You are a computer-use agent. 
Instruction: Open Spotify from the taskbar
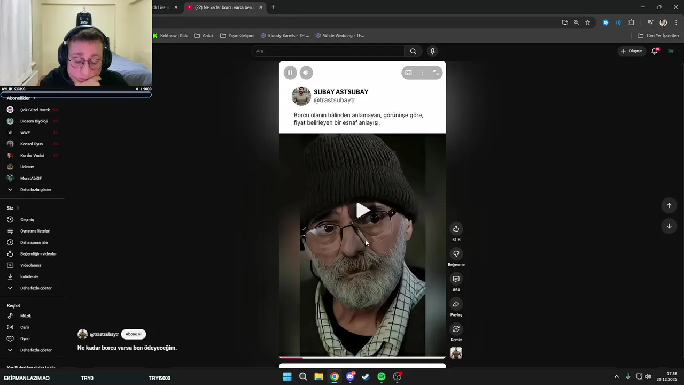[x=382, y=377]
